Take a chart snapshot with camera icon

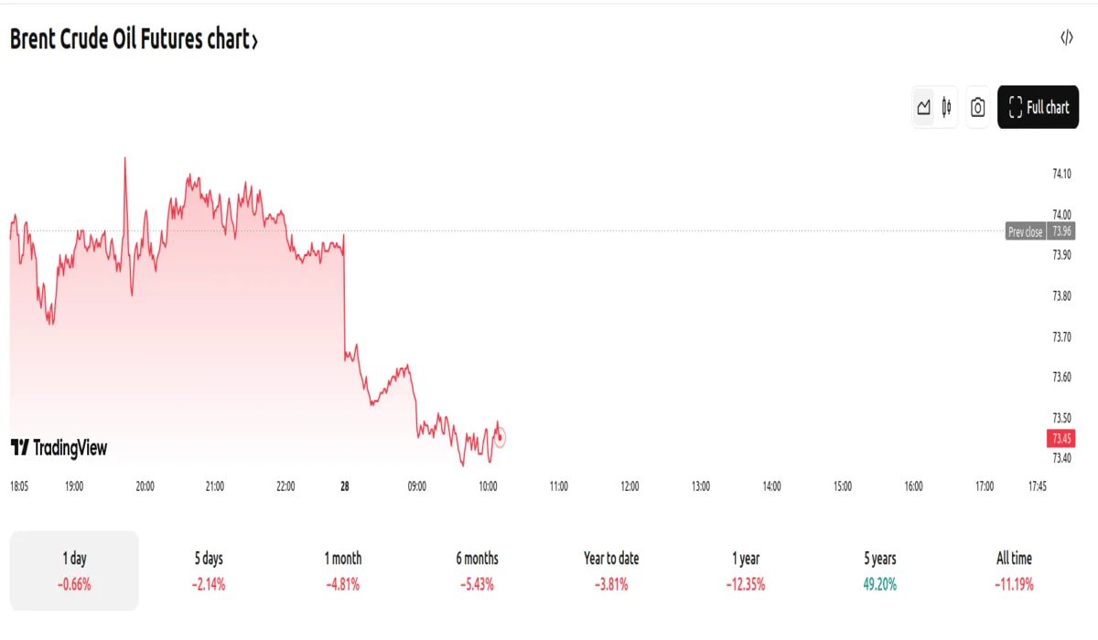[978, 108]
